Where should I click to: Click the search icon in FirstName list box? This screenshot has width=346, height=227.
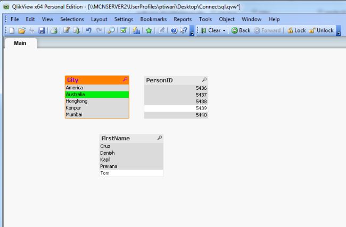point(160,138)
